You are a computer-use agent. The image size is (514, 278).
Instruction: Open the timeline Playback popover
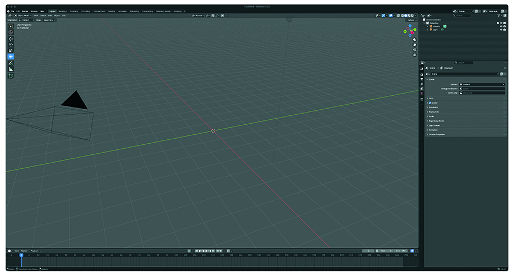pos(35,251)
